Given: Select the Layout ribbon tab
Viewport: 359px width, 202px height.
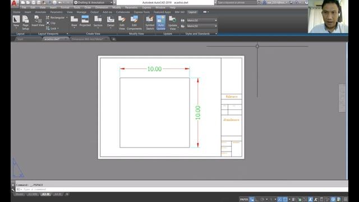Looking at the screenshot, I should click(x=192, y=12).
